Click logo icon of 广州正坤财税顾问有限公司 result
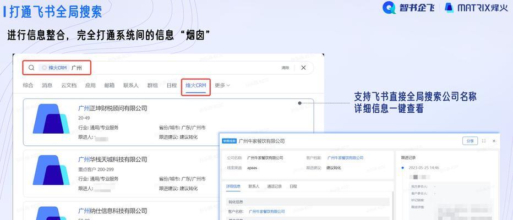 (x=51, y=119)
